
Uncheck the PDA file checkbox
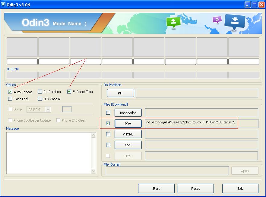(x=108, y=123)
